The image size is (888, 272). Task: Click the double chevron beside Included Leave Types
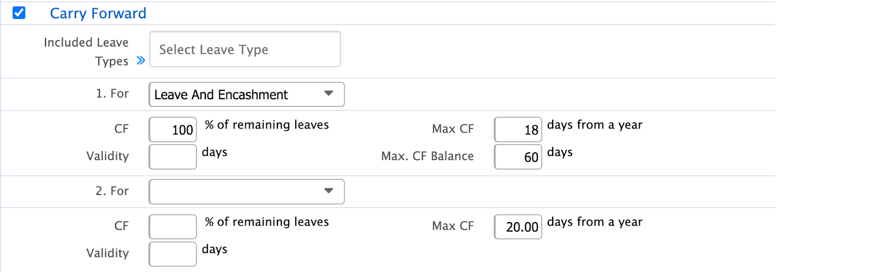[141, 60]
